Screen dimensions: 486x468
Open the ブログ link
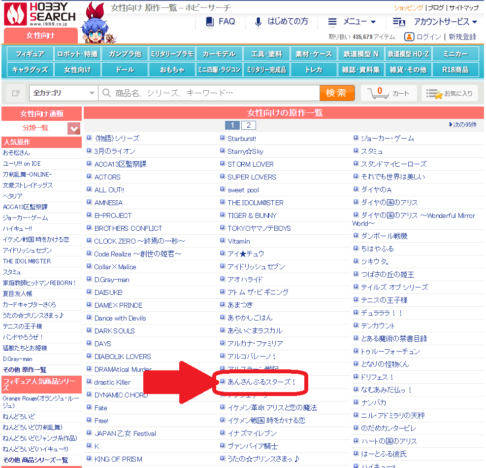(x=436, y=8)
